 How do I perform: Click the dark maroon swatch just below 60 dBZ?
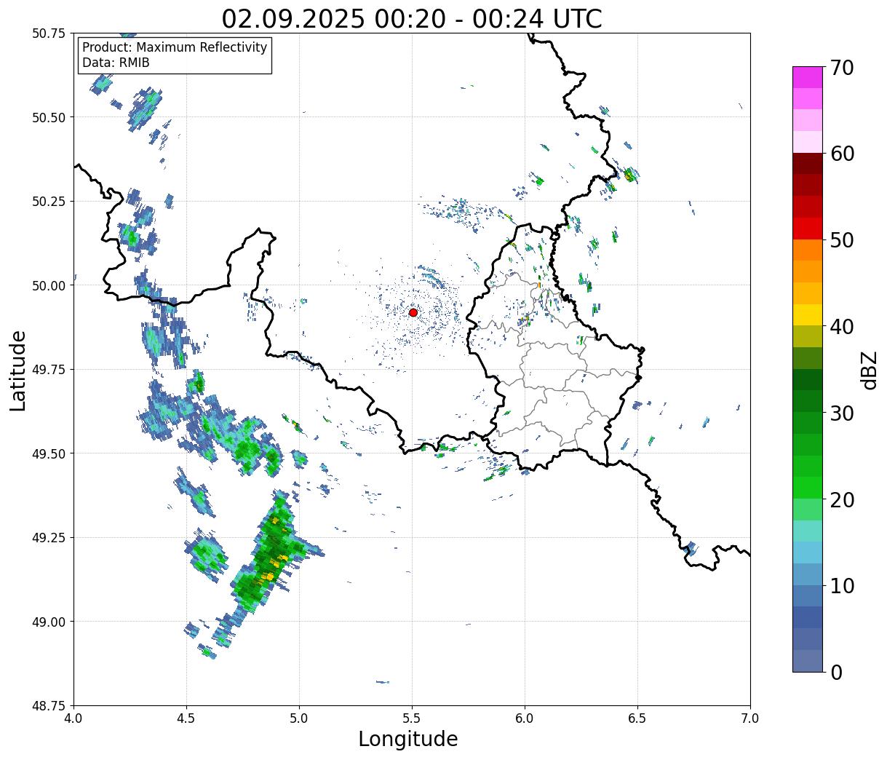click(x=808, y=164)
